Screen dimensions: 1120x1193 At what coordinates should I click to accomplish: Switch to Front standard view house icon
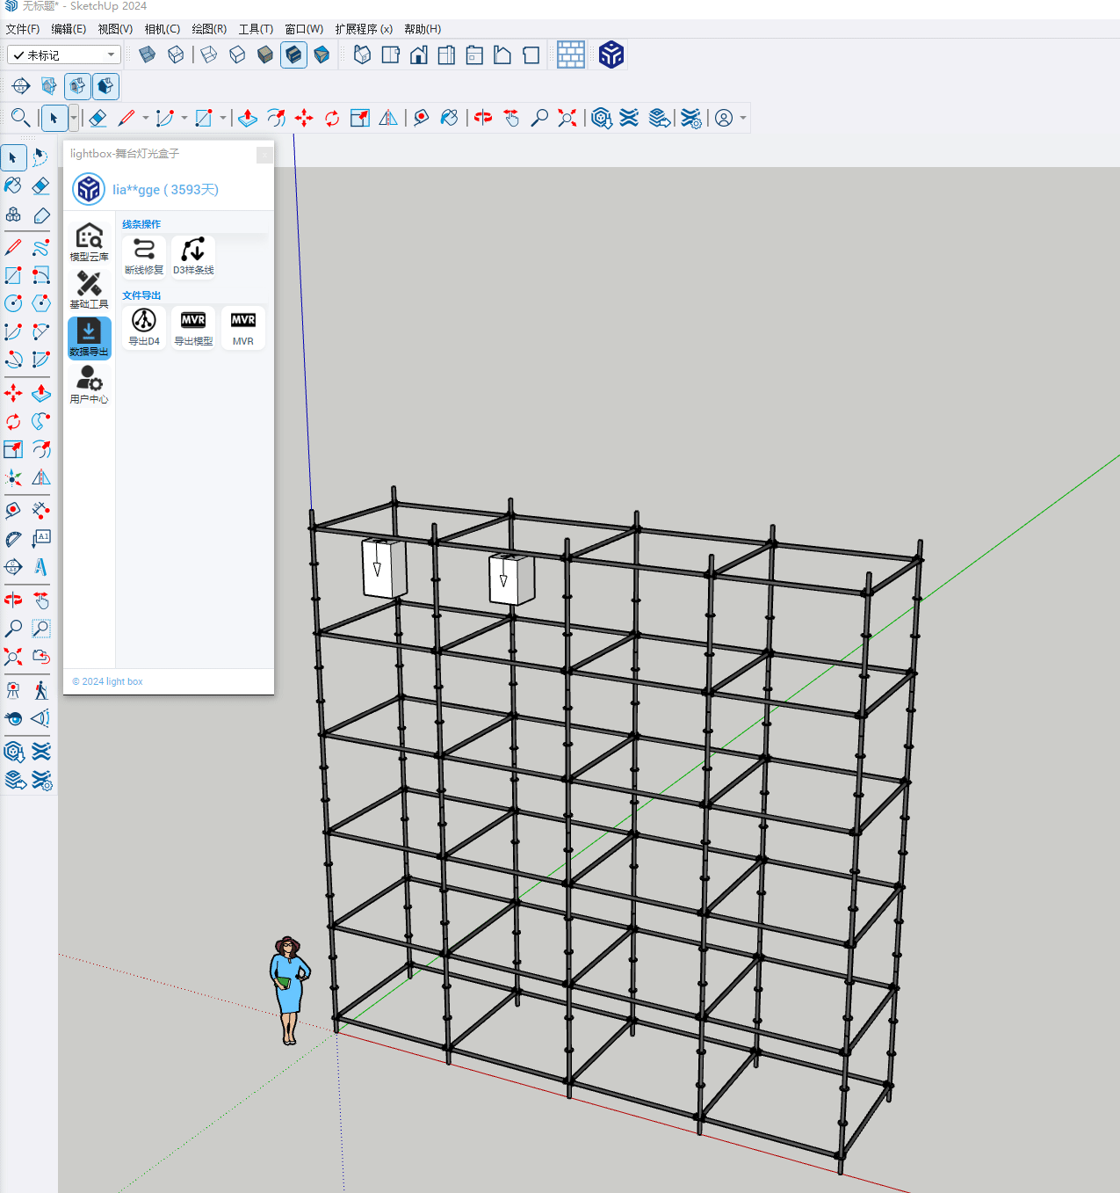point(419,55)
